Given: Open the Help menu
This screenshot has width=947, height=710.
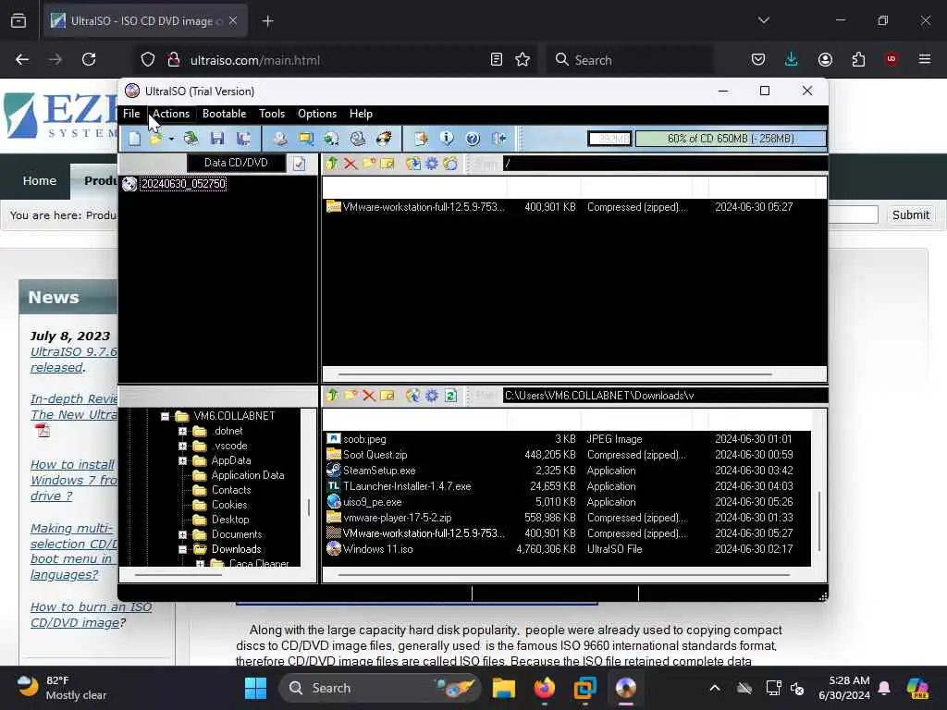Looking at the screenshot, I should (362, 114).
